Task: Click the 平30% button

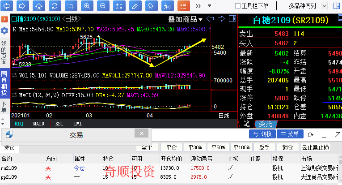Action: click(195, 147)
